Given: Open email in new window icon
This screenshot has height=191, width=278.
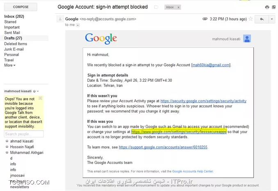Looking at the screenshot, I should point(274,7).
